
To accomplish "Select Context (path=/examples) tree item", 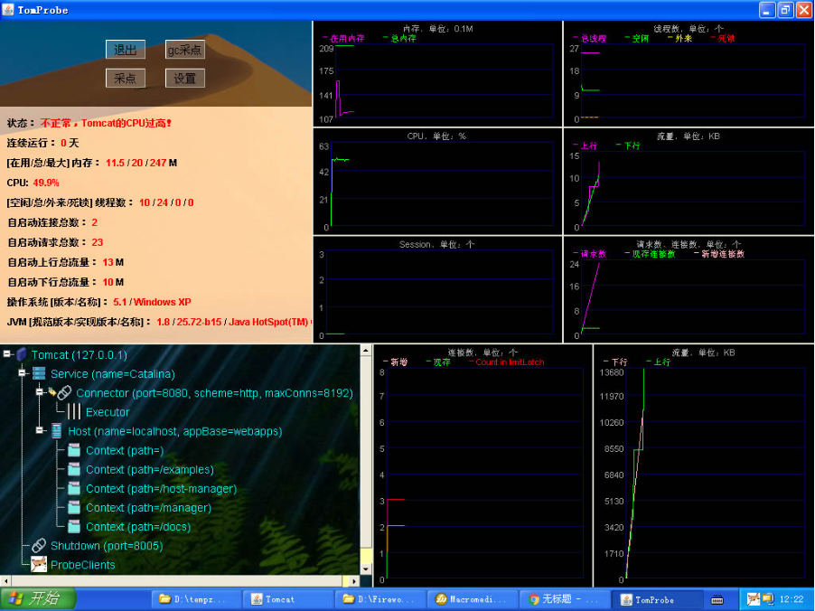I will 150,470.
